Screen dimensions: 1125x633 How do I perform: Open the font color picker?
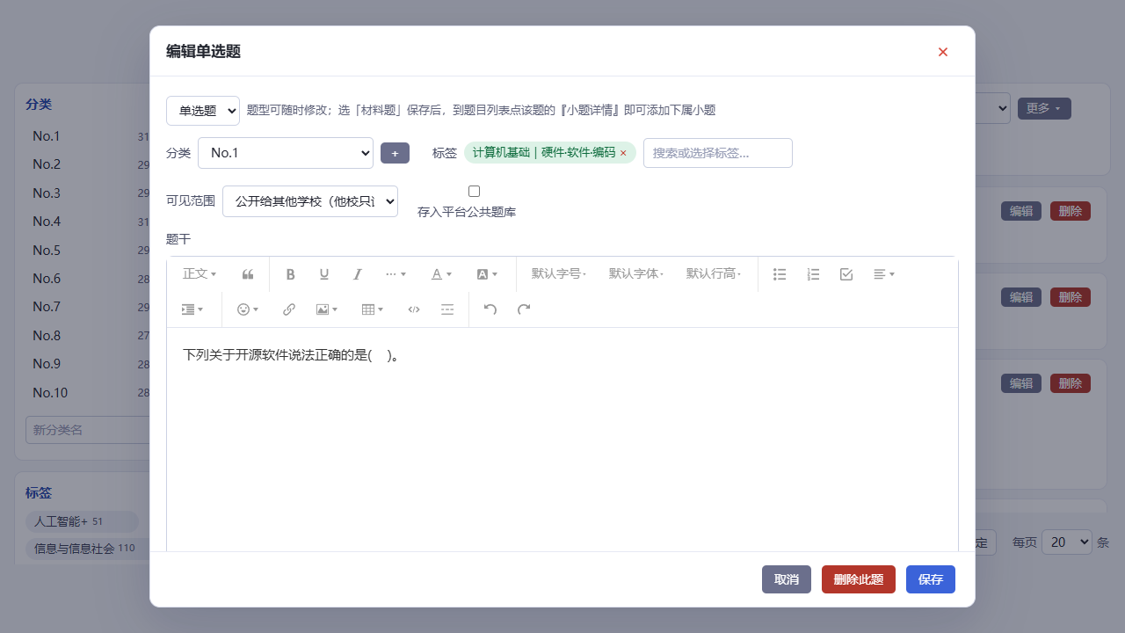441,274
